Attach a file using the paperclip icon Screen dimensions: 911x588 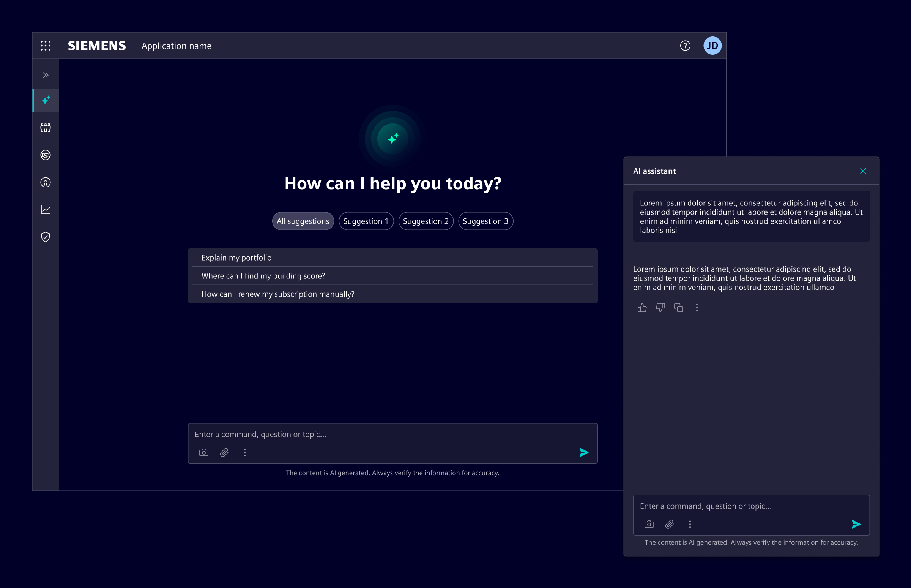[224, 452]
